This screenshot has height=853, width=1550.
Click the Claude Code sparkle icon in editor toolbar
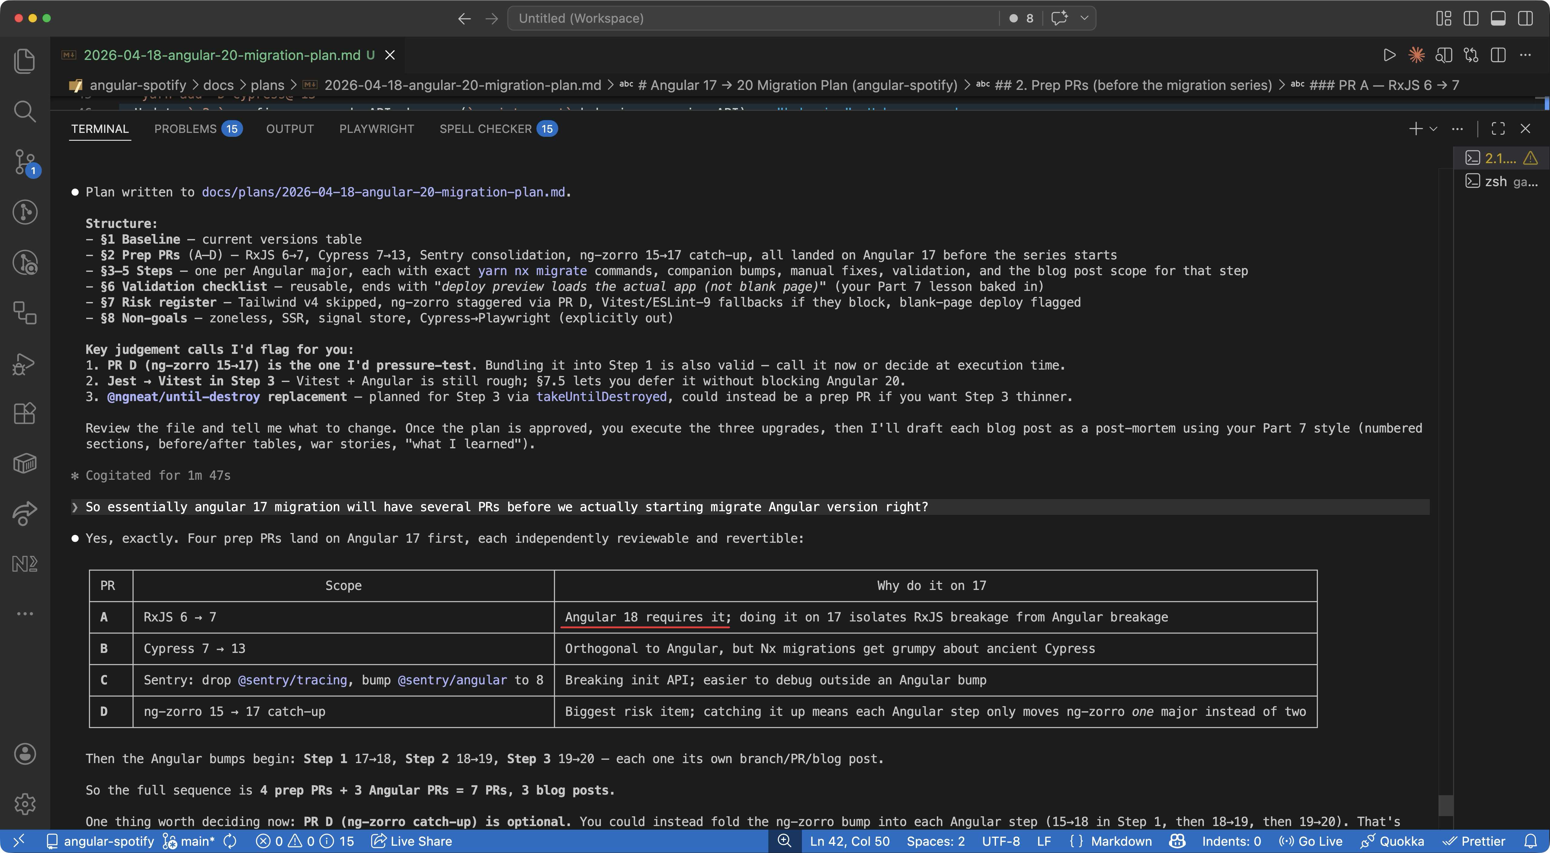[1416, 55]
